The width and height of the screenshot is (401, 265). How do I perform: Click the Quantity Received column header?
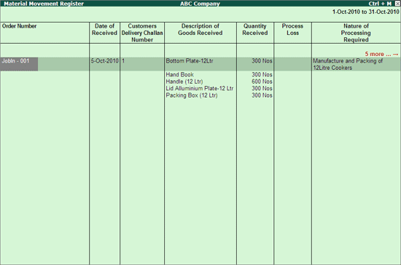[x=255, y=29]
